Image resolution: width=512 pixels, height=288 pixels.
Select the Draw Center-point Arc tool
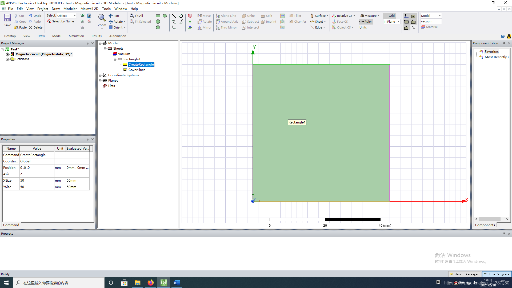(x=181, y=16)
